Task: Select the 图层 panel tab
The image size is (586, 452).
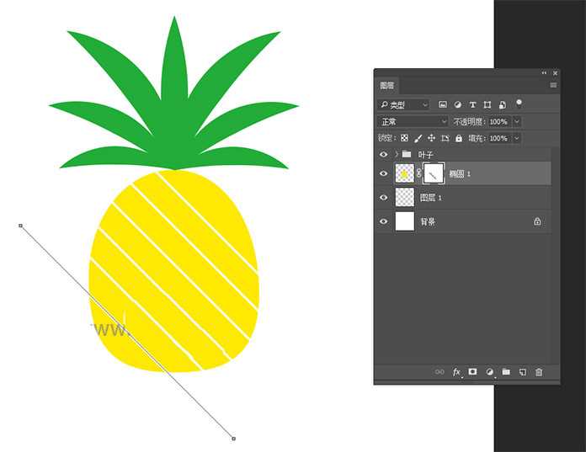Action: pyautogui.click(x=387, y=86)
